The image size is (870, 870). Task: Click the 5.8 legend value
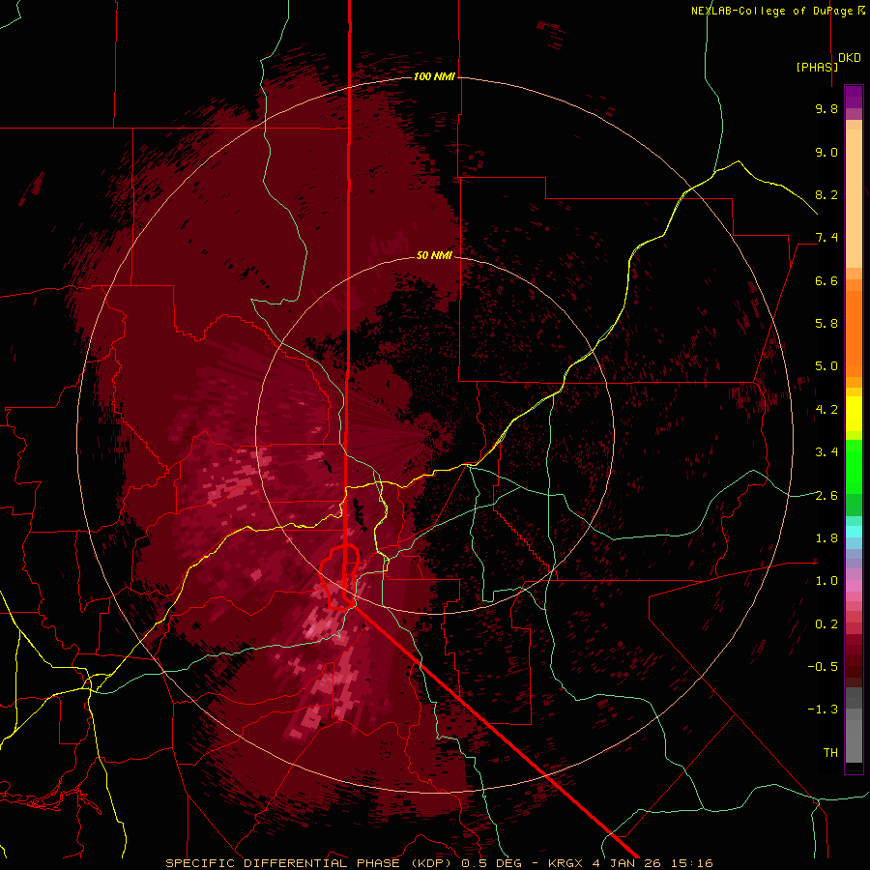[826, 324]
